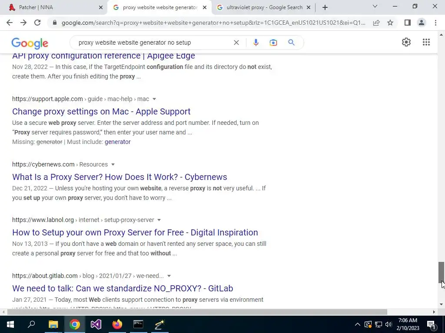Image resolution: width=445 pixels, height=333 pixels.
Task: Click https://about.gitlab.com breadcrumb text
Action: (x=45, y=276)
